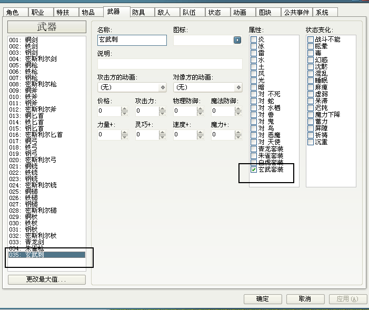Viewport: 369px width, 310px height.
Task: Check the 战斗不能 state change
Action: tap(311, 39)
